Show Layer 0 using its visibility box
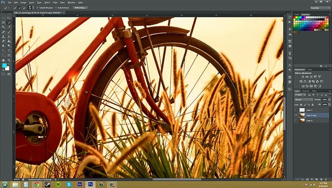Image resolution: width=332 pixels, height=188 pixels. coord(296,121)
